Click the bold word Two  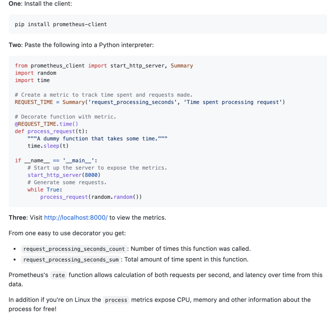pos(15,45)
